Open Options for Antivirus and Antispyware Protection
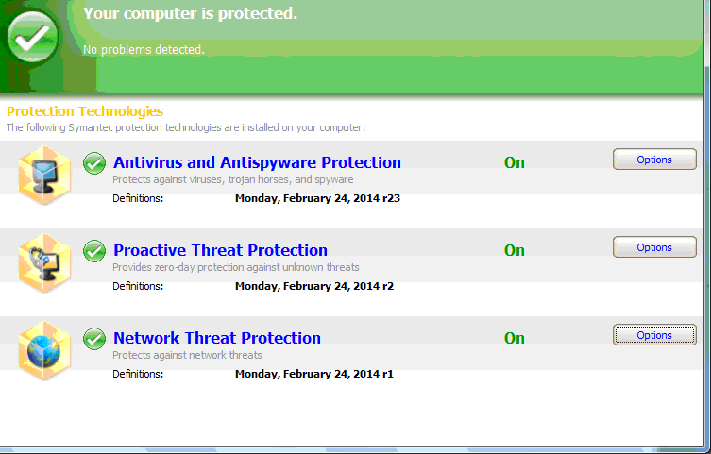 tap(654, 160)
